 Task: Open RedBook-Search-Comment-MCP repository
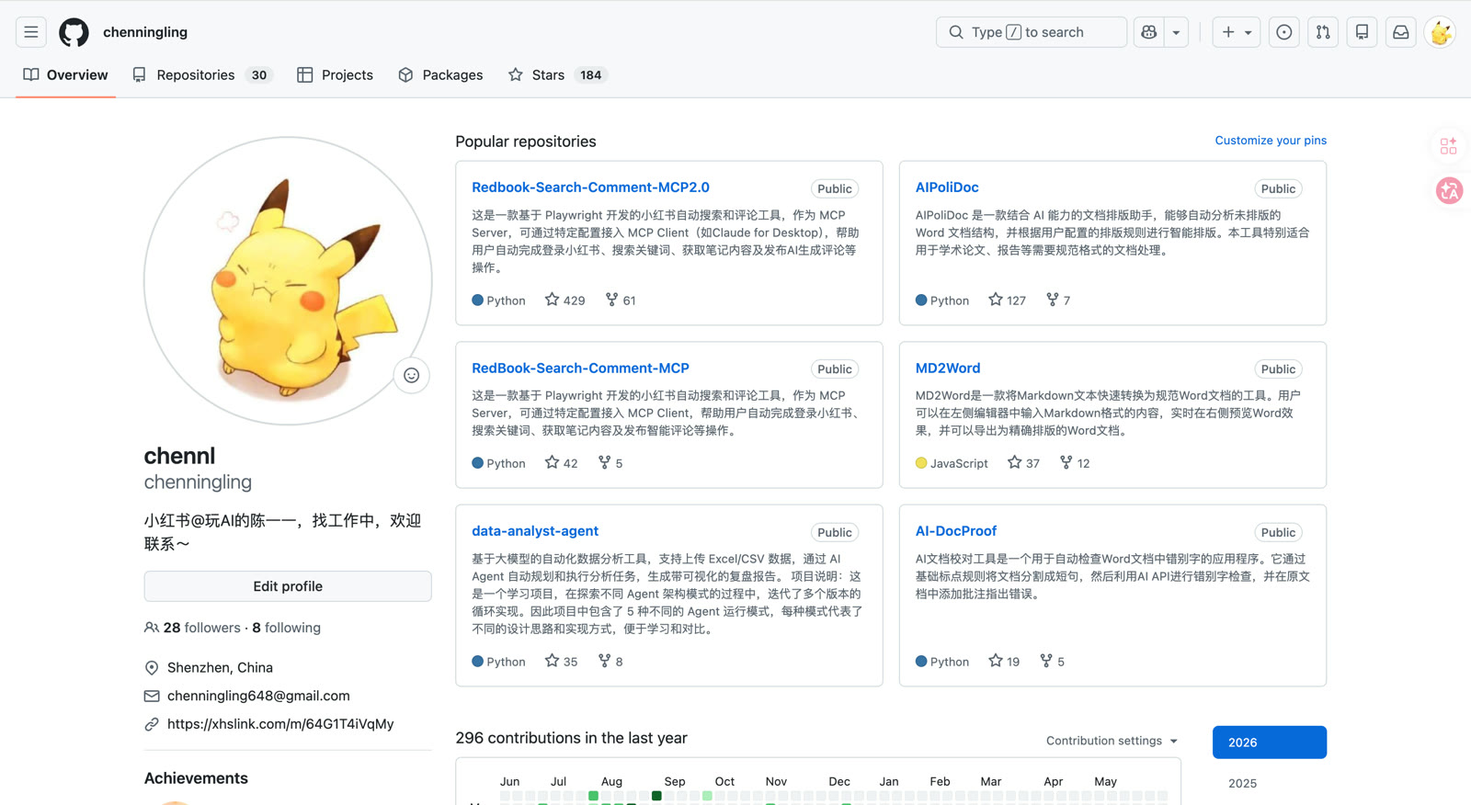[x=580, y=368]
